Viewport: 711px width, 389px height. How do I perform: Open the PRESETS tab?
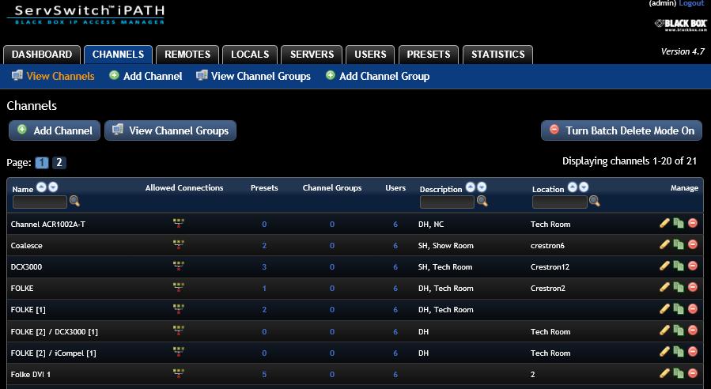[x=429, y=55]
